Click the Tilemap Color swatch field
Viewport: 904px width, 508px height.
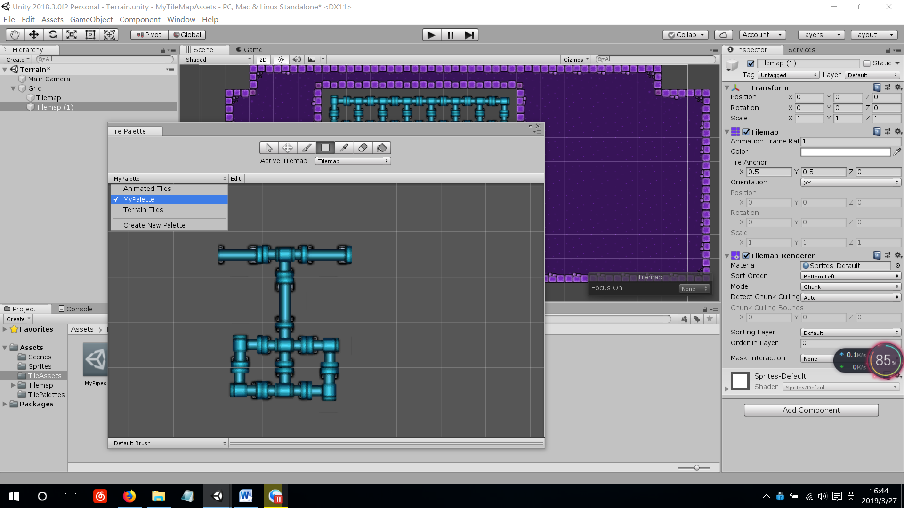[845, 152]
